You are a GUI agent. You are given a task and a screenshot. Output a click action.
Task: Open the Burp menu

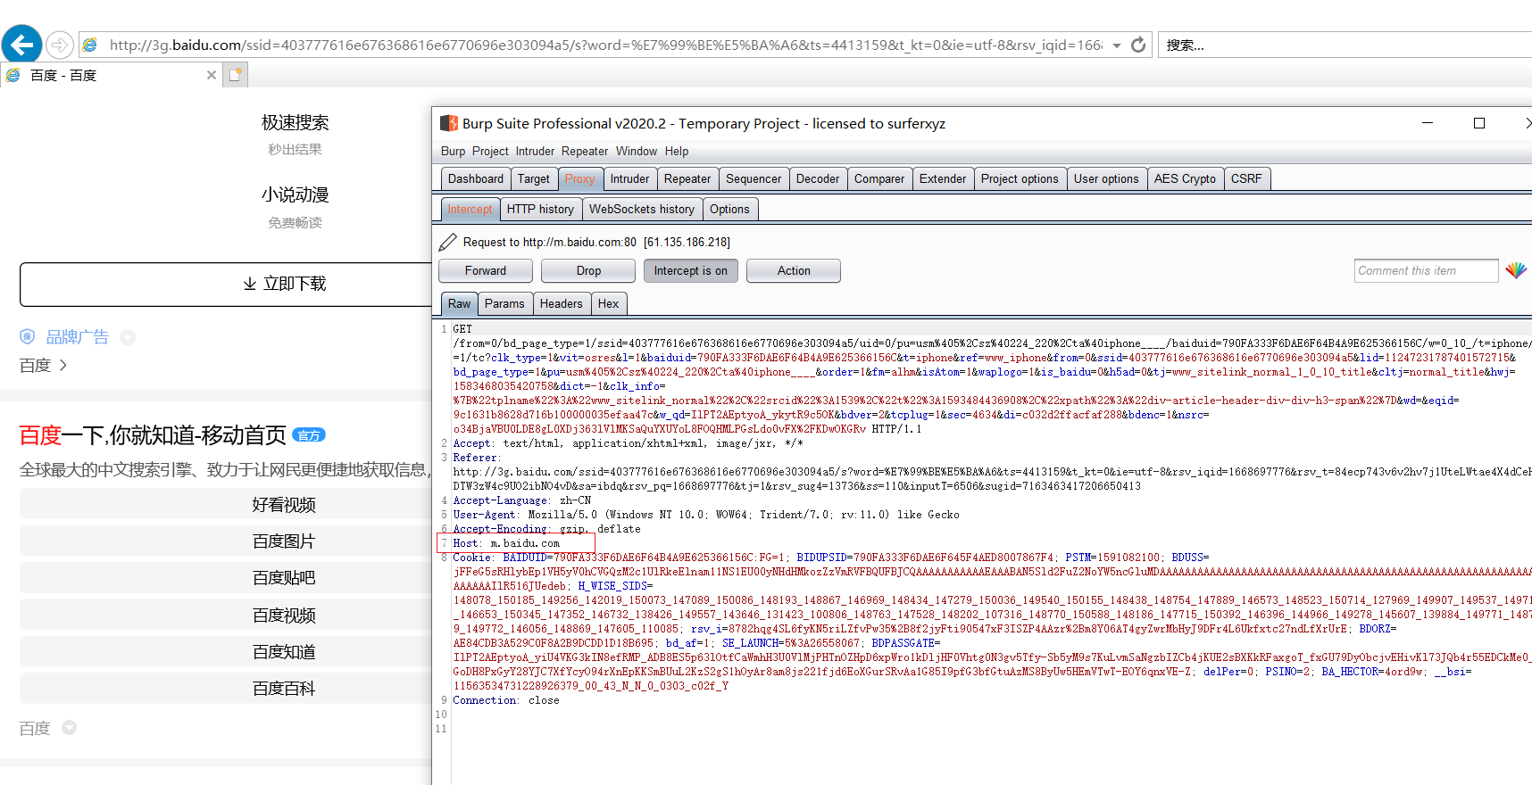tap(453, 152)
